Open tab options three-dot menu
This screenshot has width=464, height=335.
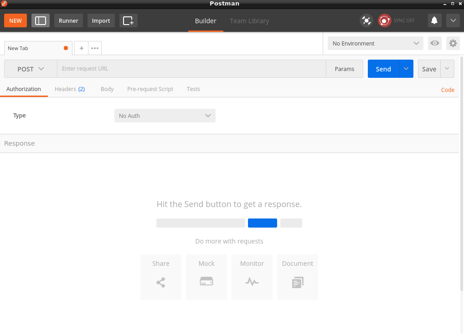click(94, 48)
